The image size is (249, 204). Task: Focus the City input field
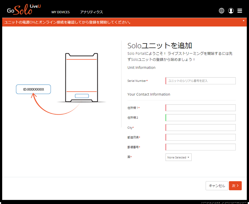(x=200, y=128)
